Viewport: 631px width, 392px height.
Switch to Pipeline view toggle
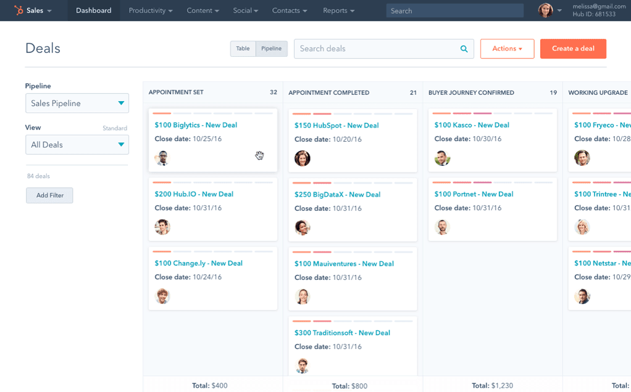click(271, 49)
